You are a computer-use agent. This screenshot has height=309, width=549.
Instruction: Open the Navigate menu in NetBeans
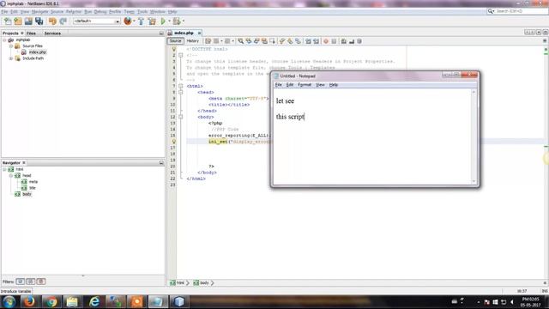coord(40,11)
